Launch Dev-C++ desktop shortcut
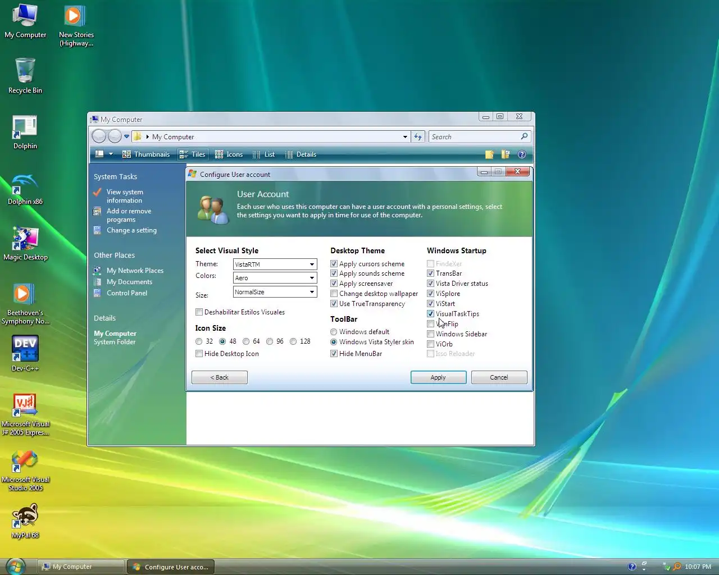Viewport: 719px width, 575px height. [x=25, y=353]
